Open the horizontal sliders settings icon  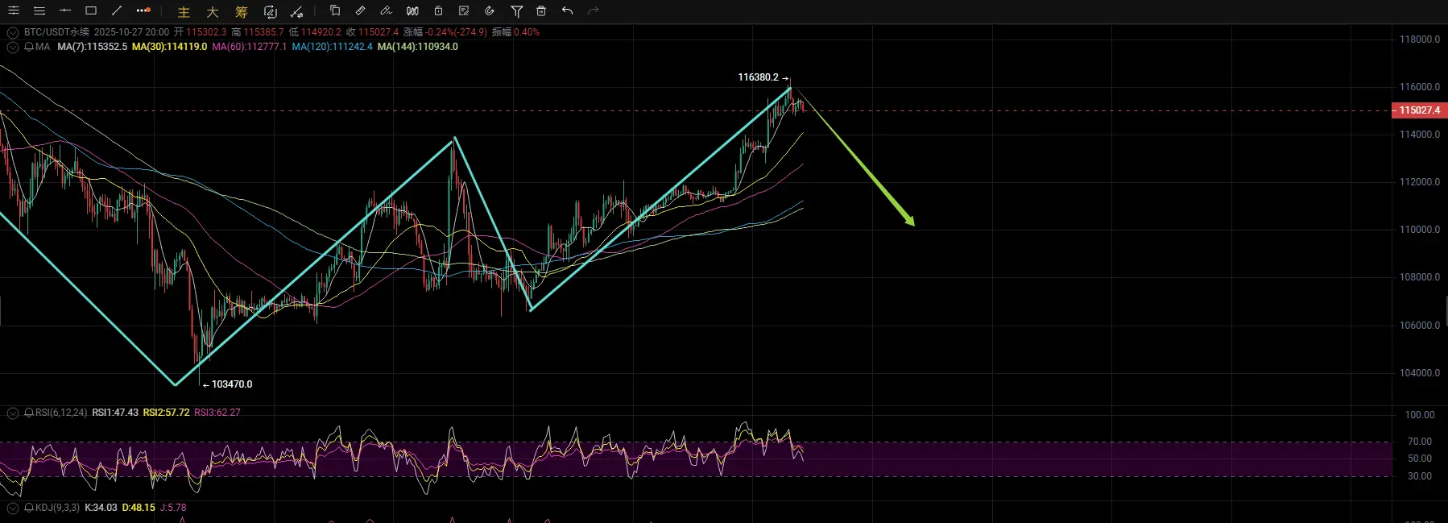[14, 10]
